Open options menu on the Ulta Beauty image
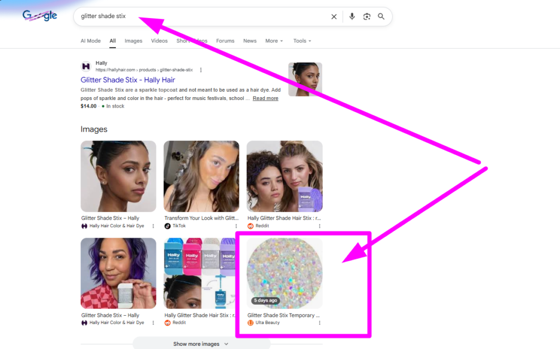 [x=319, y=323]
